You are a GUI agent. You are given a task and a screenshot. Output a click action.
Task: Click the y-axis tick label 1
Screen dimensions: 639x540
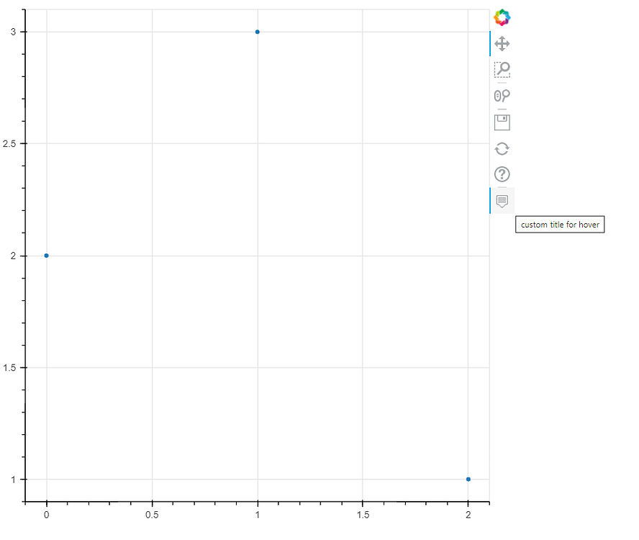14,480
